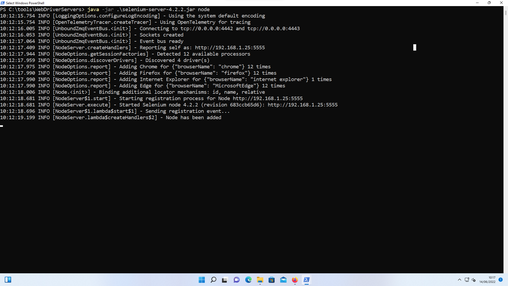Screen dimensions: 508x286
Task: Click the PowerShell taskbar icon
Action: coord(306,280)
